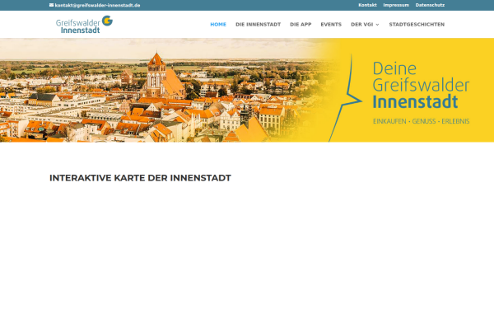Viewport: 494px width, 309px height.
Task: Visit the STADTGESCHICHTEN page
Action: click(417, 24)
